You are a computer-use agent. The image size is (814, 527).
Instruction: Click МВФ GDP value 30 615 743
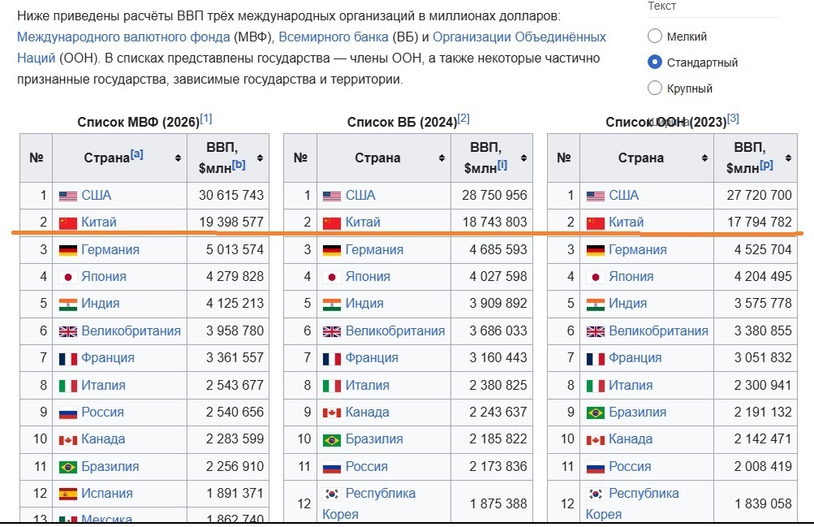tap(231, 195)
